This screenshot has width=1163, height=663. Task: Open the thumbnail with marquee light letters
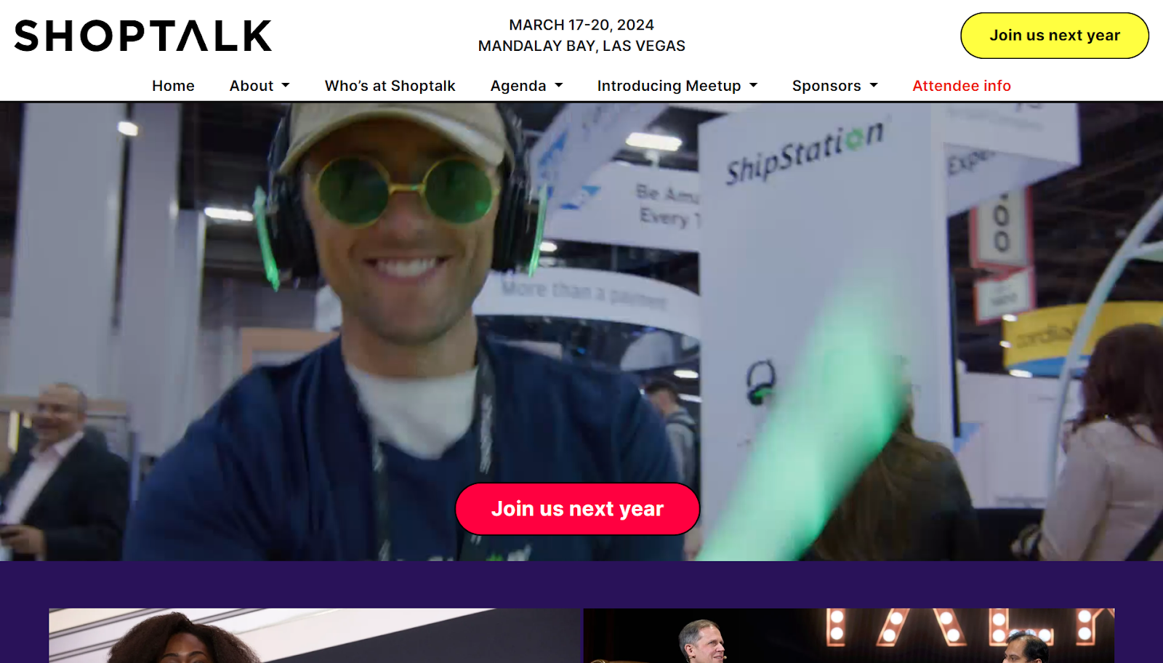849,635
